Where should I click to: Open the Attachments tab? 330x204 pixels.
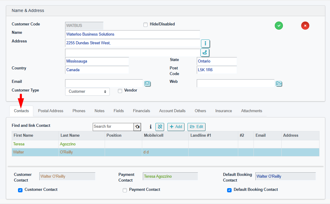point(251,111)
